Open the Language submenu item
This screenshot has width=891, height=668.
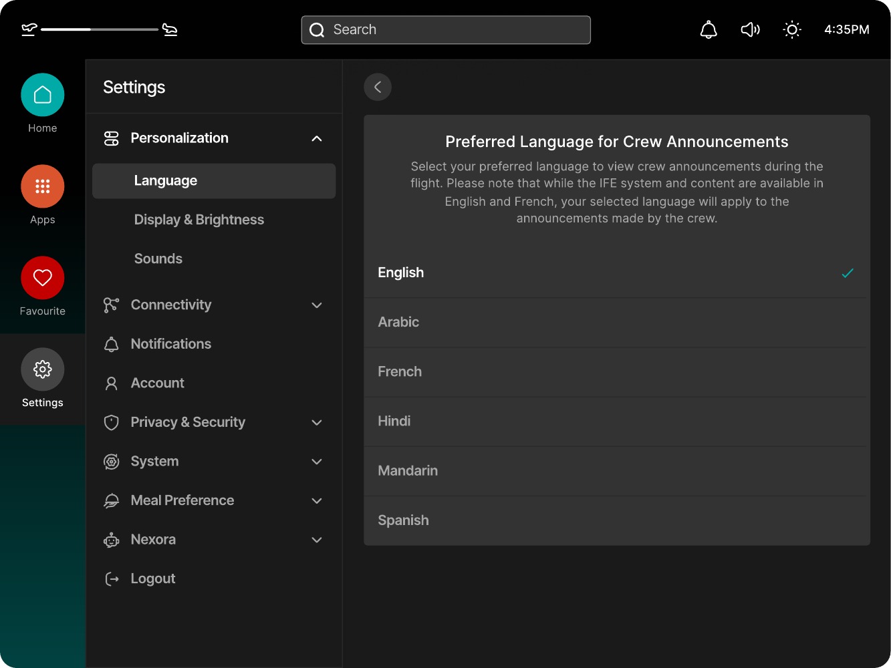[x=214, y=181]
